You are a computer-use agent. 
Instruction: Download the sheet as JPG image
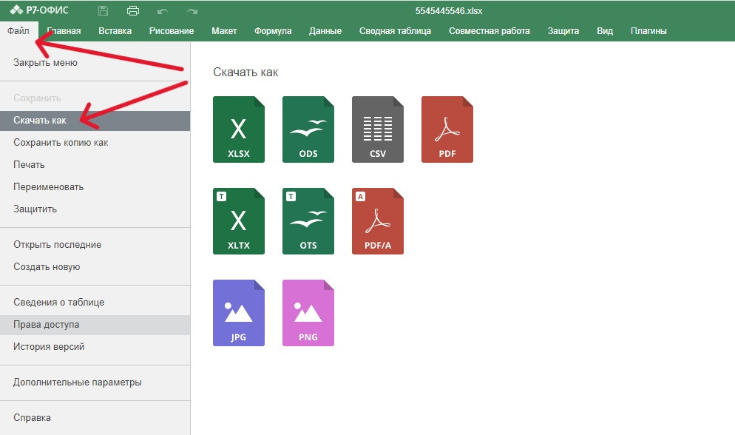[x=238, y=313]
